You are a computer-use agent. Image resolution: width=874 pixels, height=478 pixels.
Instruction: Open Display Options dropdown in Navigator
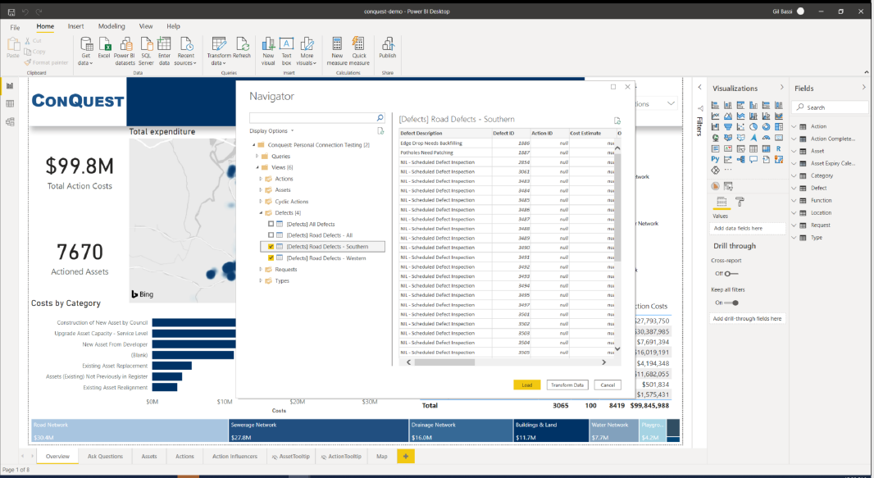(x=271, y=131)
